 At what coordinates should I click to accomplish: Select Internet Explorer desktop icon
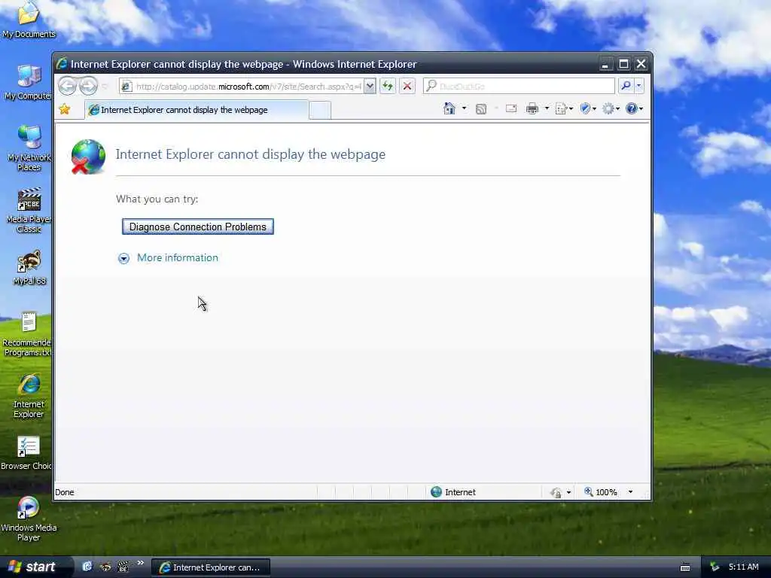[29, 396]
